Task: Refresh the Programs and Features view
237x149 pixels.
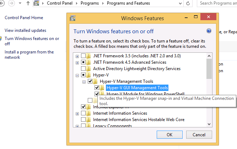Action: click(188, 3)
